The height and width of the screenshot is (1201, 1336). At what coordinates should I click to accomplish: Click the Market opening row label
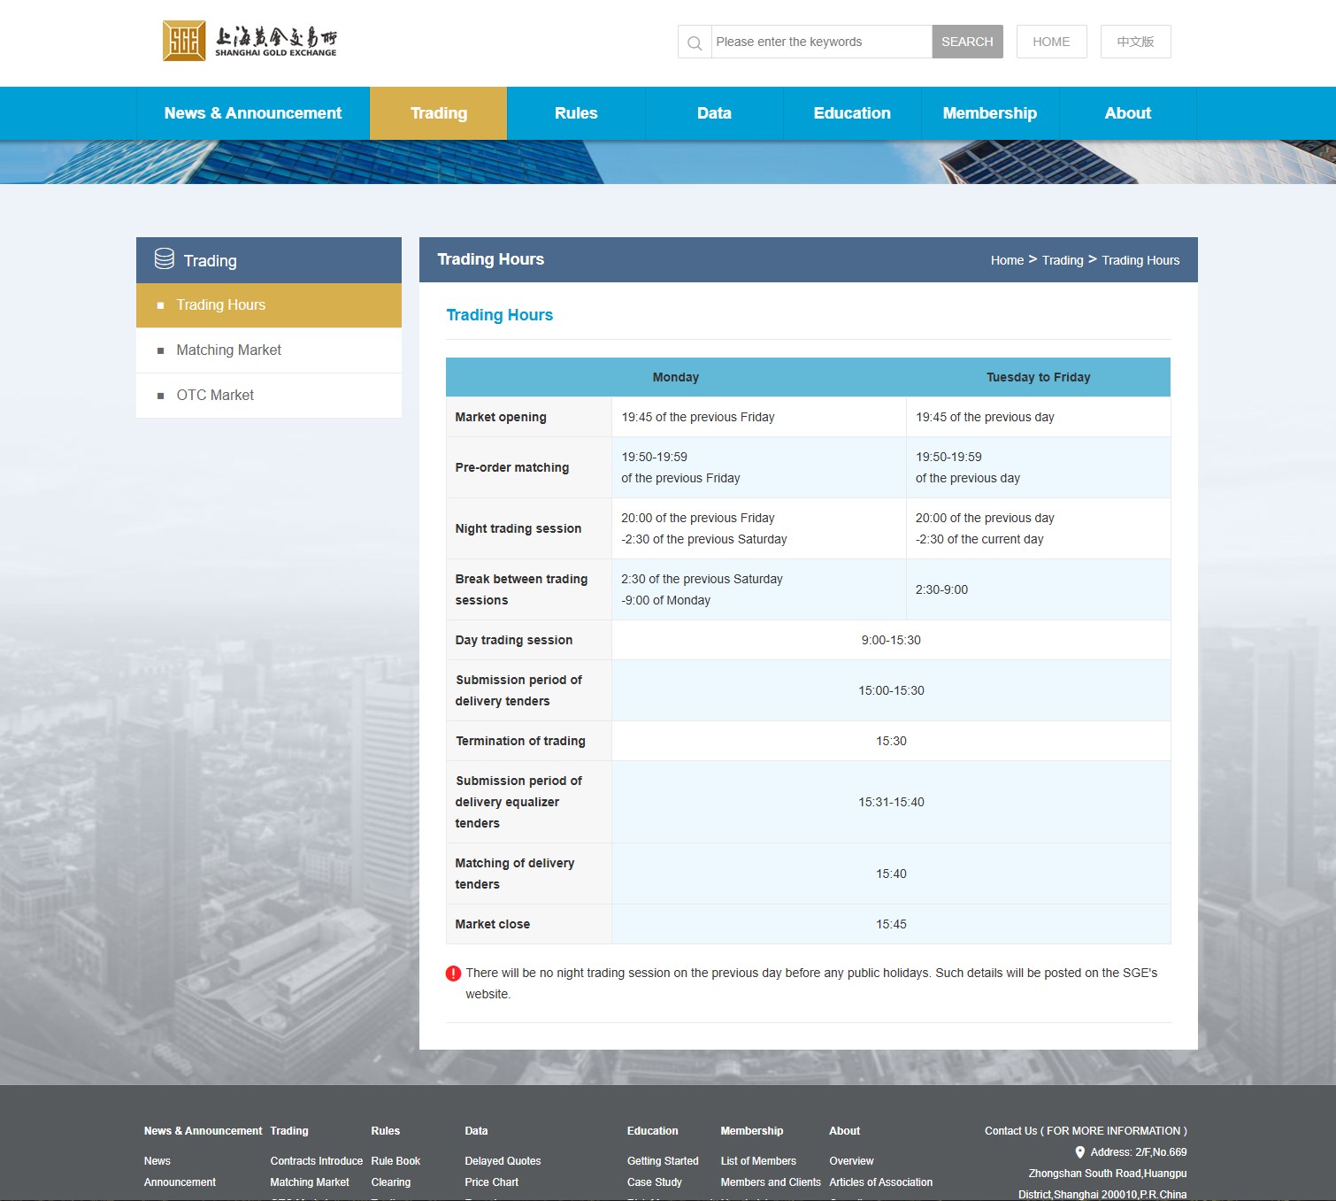click(501, 417)
